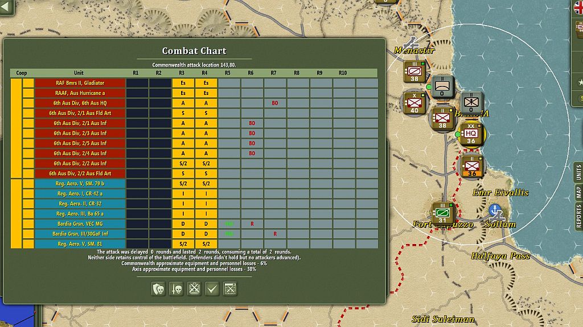Select the 6th Aus Div, 2/2 Aus Fld Art row

(80, 173)
